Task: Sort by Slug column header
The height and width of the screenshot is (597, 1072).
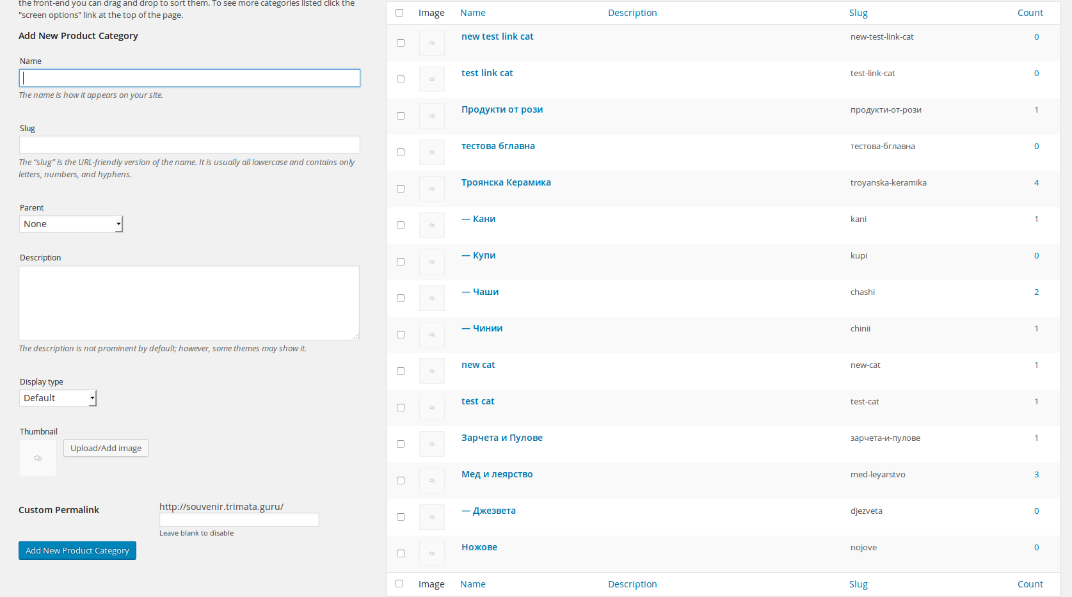Action: click(858, 13)
